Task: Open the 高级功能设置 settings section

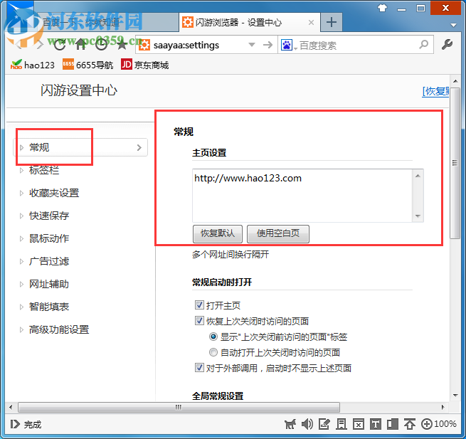Action: [59, 329]
